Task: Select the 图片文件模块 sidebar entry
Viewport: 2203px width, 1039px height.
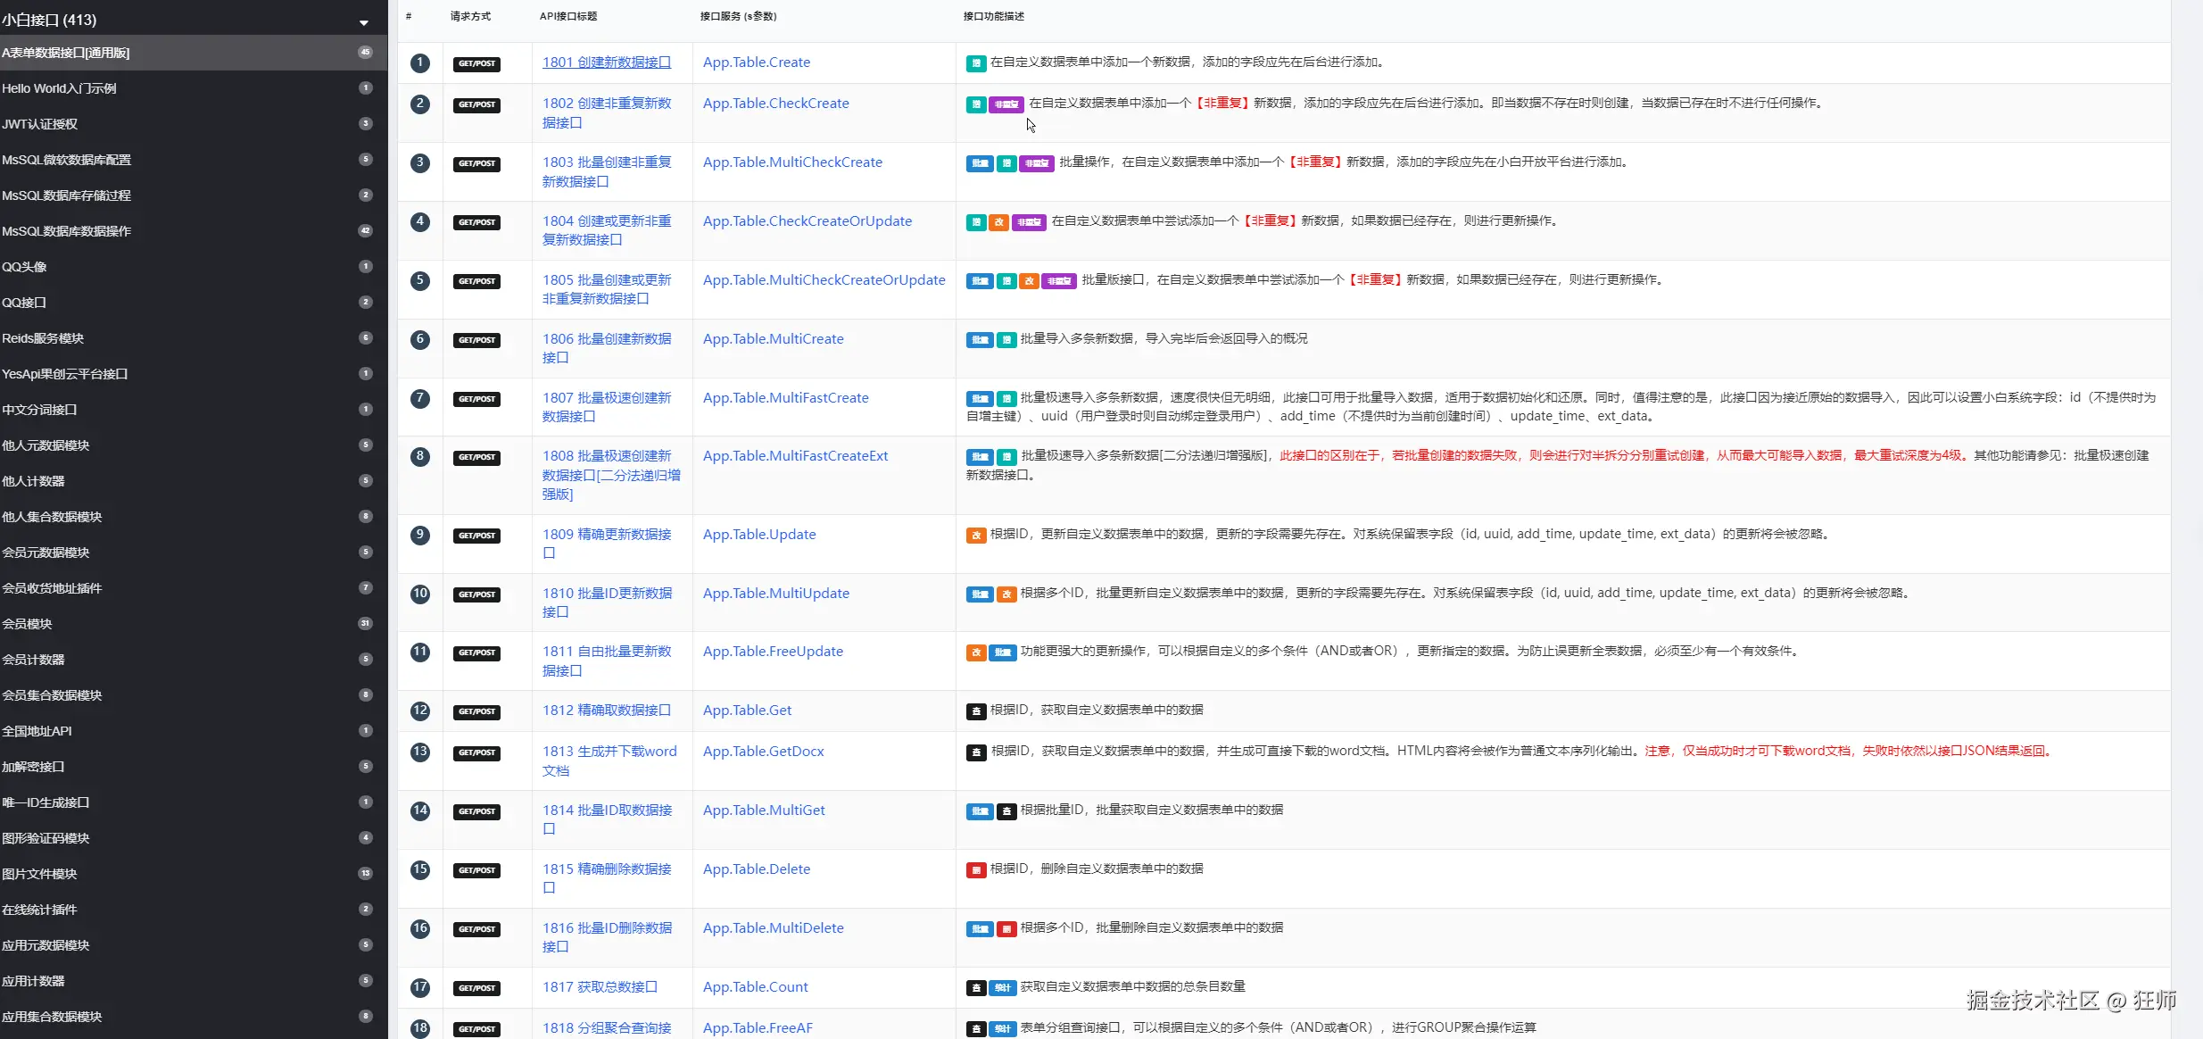Action: (x=39, y=874)
